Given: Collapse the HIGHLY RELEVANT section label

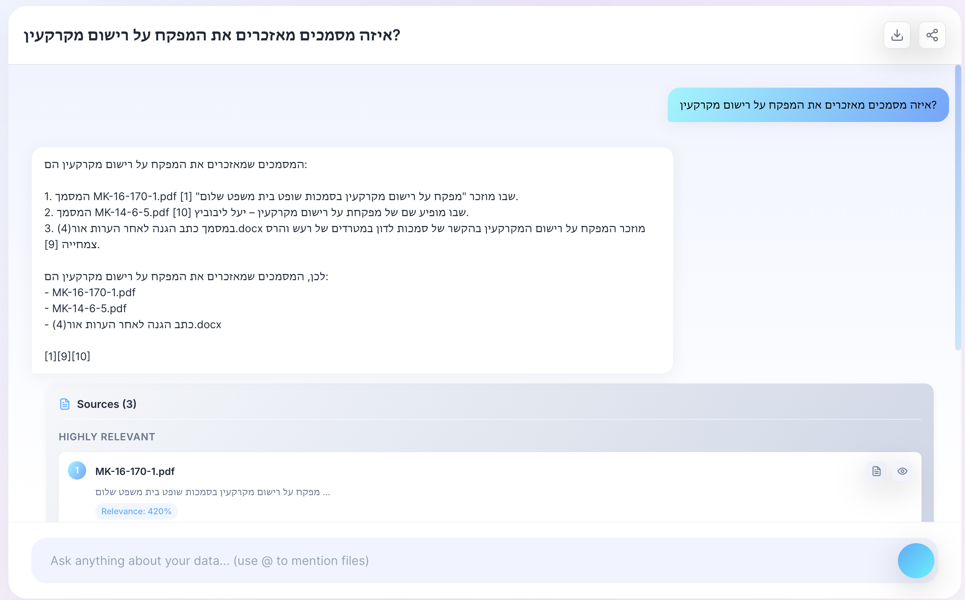Looking at the screenshot, I should [x=107, y=437].
